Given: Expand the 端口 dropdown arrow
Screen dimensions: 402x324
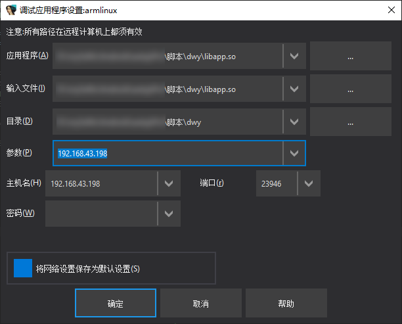Looking at the screenshot, I should click(309, 183).
